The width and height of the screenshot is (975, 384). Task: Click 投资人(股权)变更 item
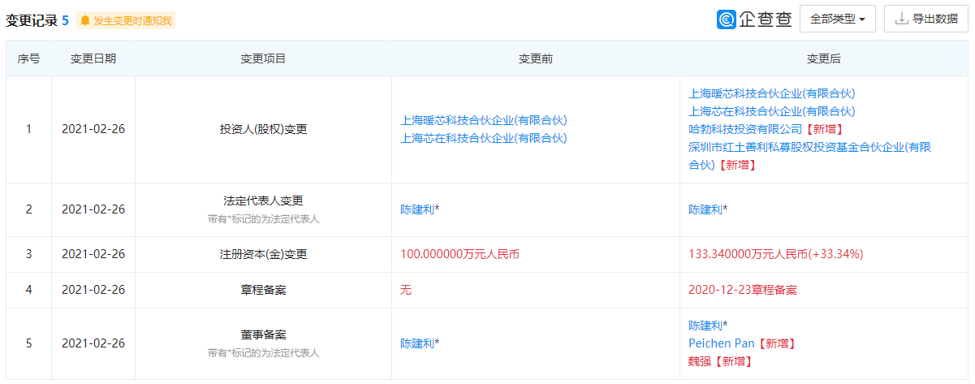pos(263,129)
